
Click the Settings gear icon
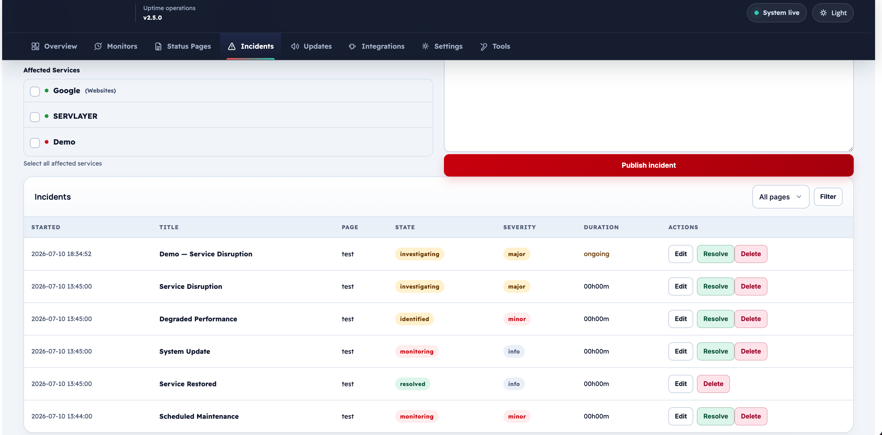point(425,46)
